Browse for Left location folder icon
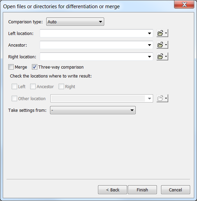This screenshot has height=201, width=197. (x=160, y=33)
